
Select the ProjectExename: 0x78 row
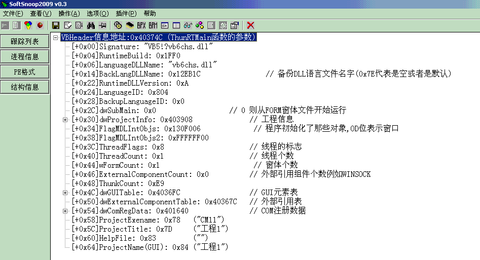(148, 220)
